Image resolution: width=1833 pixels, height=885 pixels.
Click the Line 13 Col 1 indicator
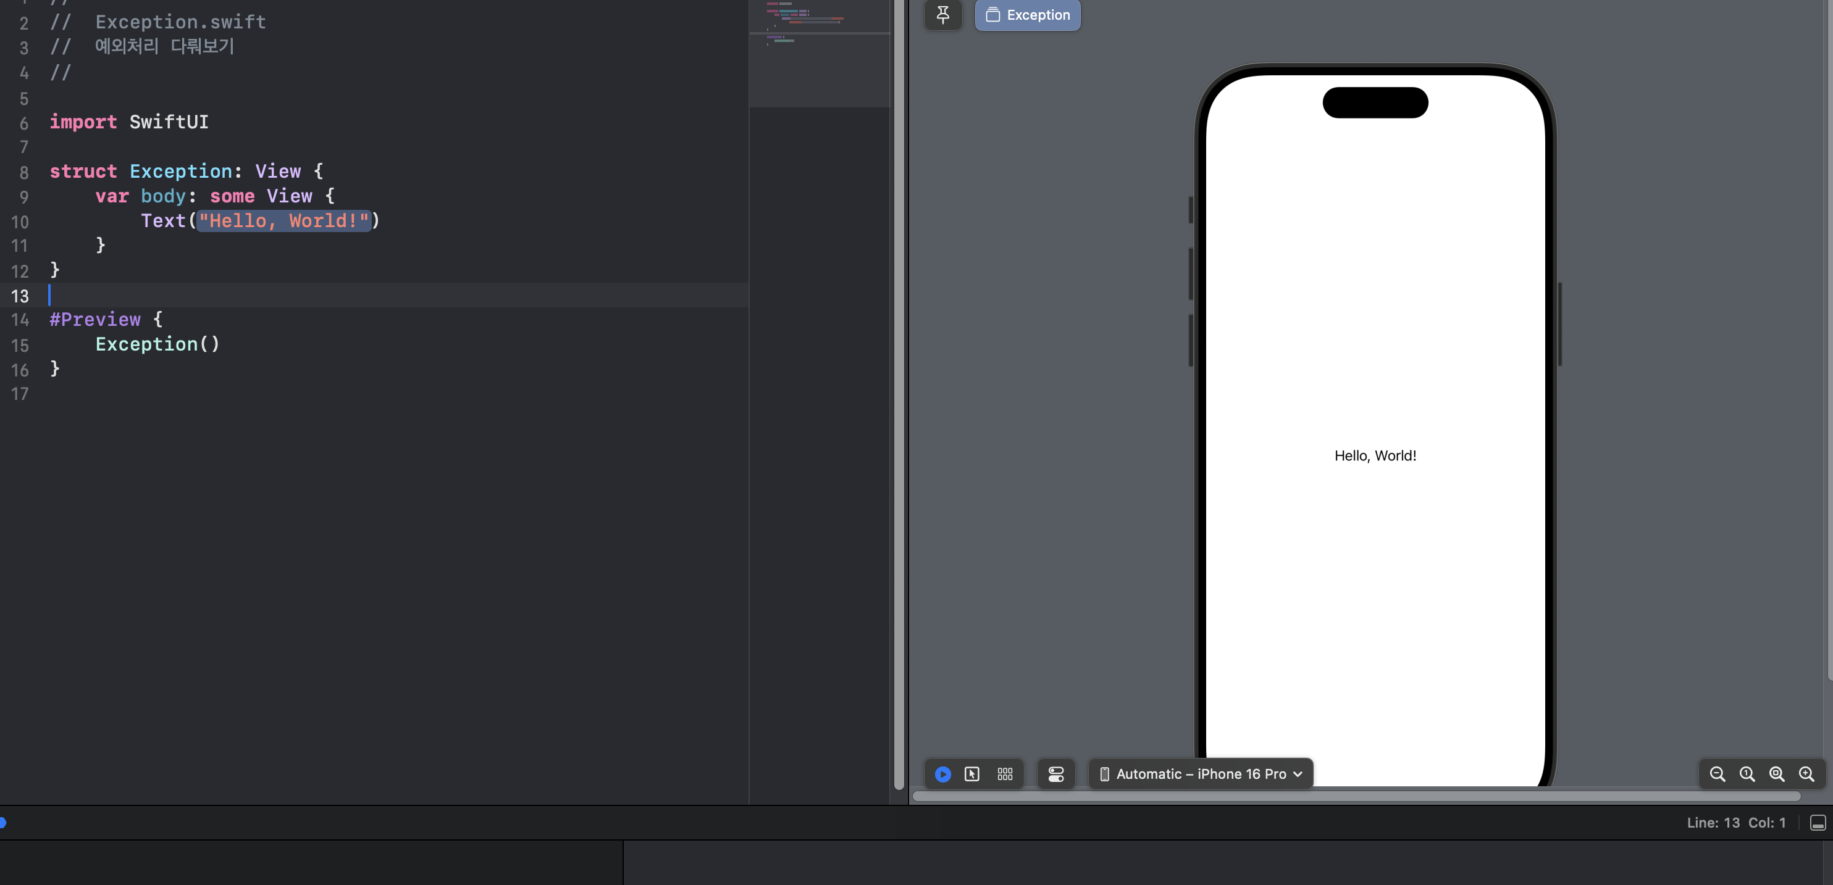tap(1735, 823)
